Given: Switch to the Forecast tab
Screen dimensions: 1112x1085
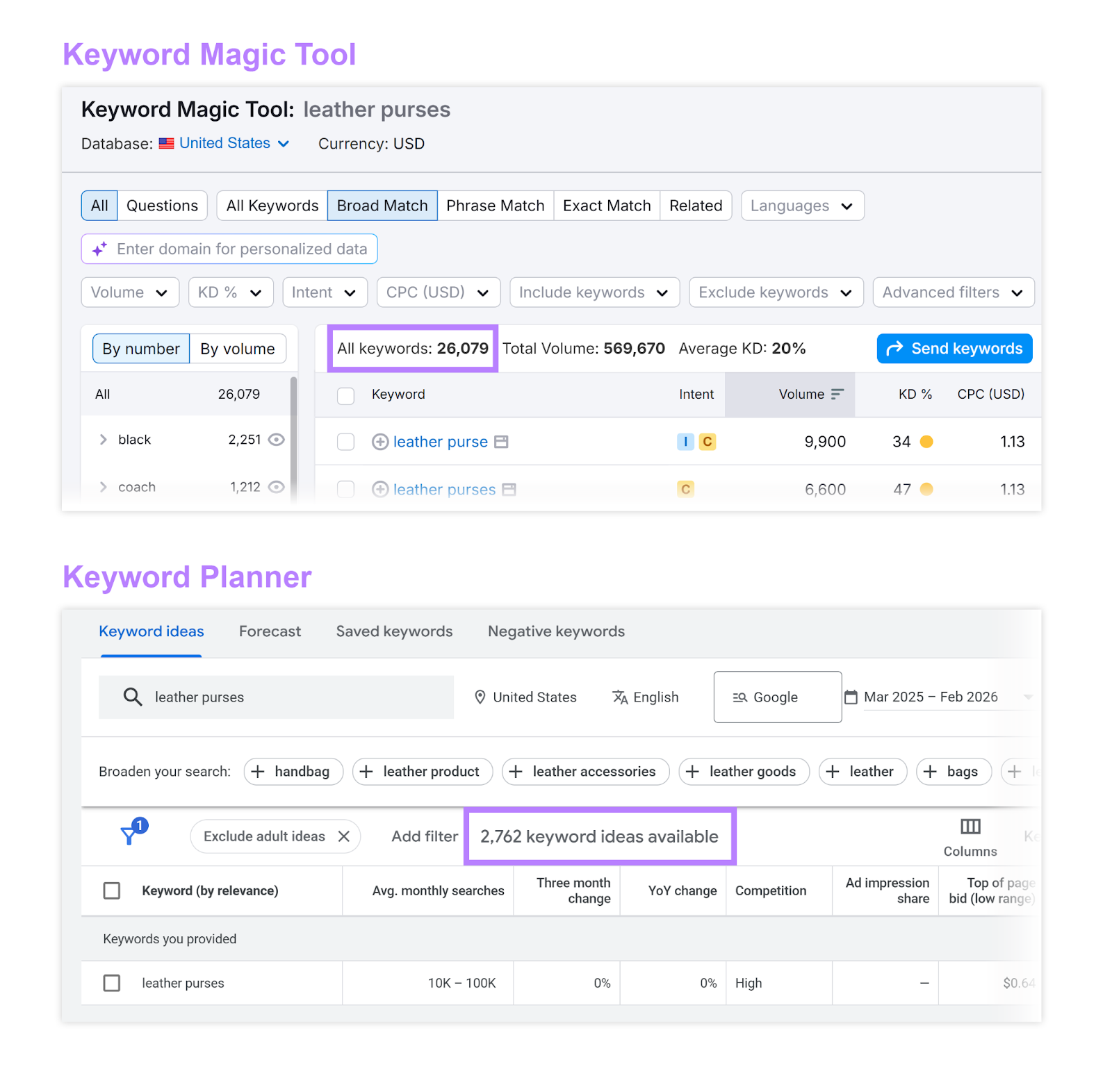Looking at the screenshot, I should 270,631.
